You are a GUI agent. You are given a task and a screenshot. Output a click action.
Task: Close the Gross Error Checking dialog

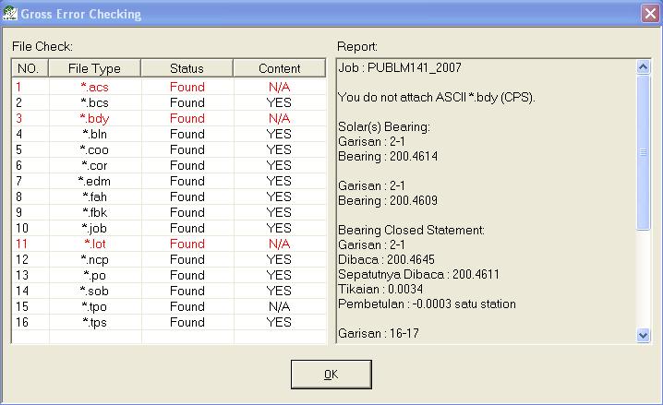click(650, 13)
